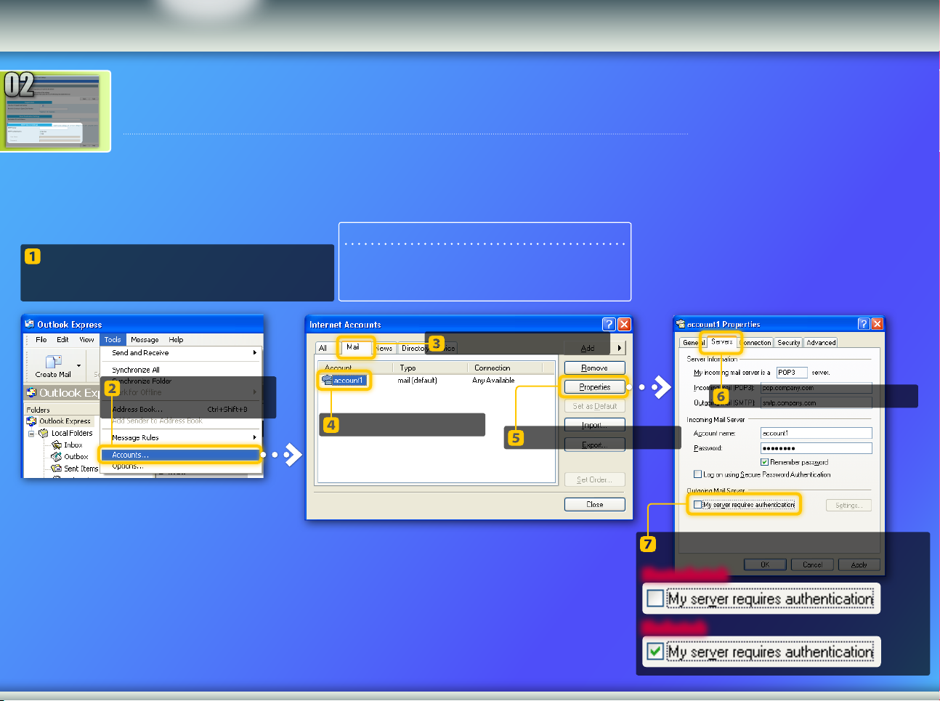Click the Export... button

[594, 445]
